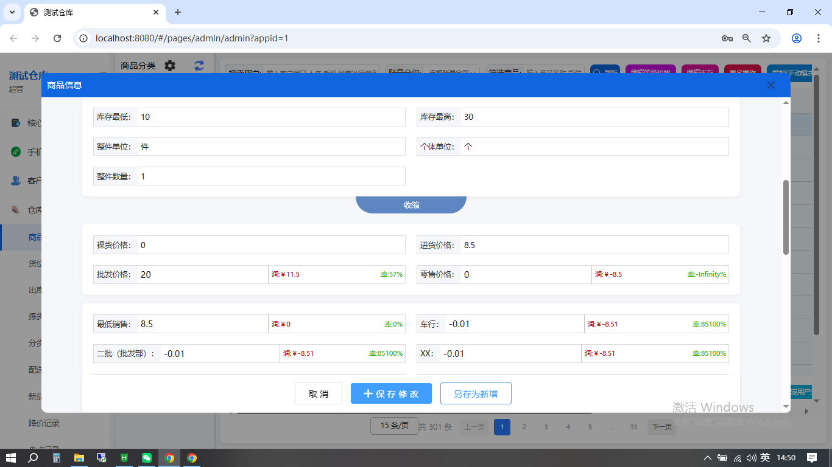Select 降价记录 in the left sidebar
832x467 pixels.
click(44, 423)
